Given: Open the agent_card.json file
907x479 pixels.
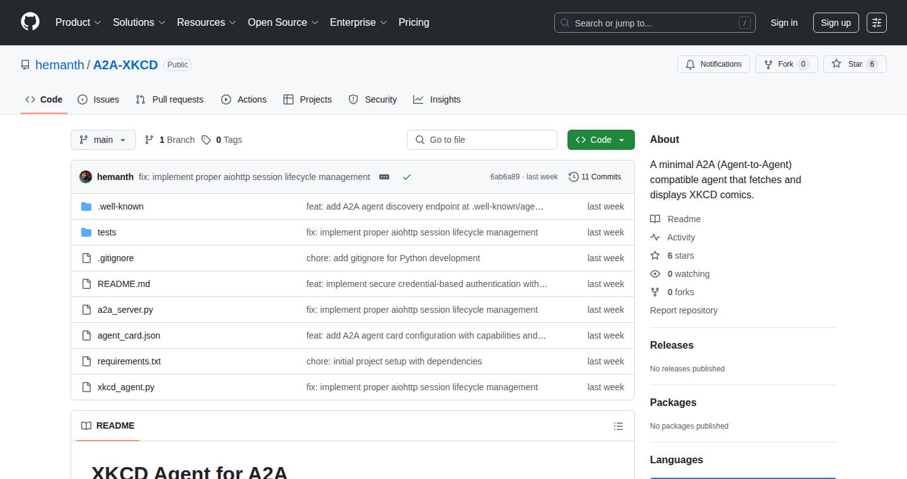Looking at the screenshot, I should [129, 335].
